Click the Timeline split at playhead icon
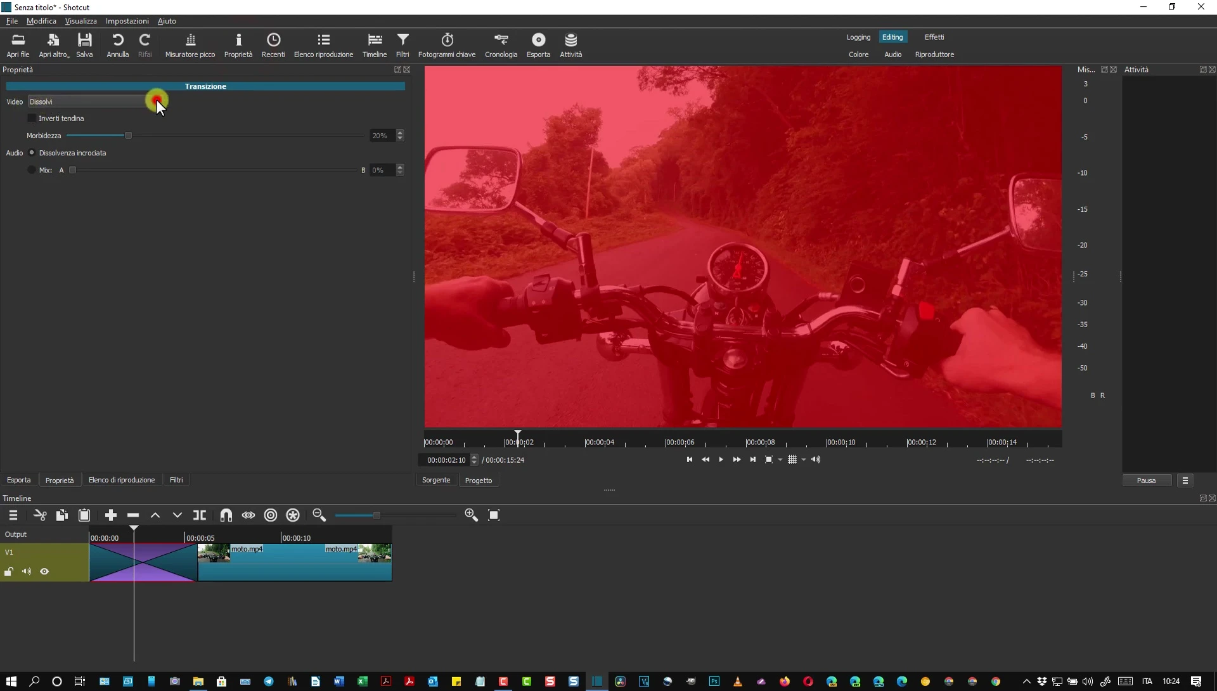Screen dimensions: 1217x691 tap(200, 515)
